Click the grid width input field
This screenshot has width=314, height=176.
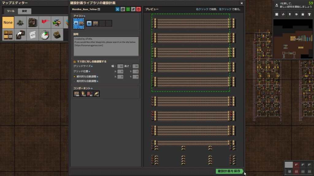[120, 66]
